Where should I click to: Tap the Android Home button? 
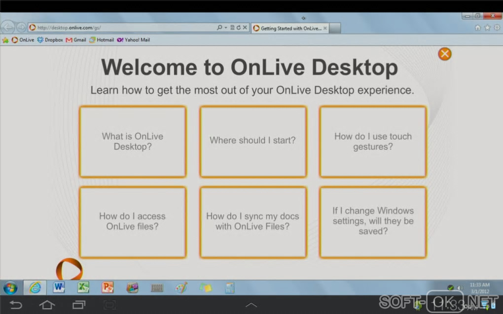tap(47, 305)
